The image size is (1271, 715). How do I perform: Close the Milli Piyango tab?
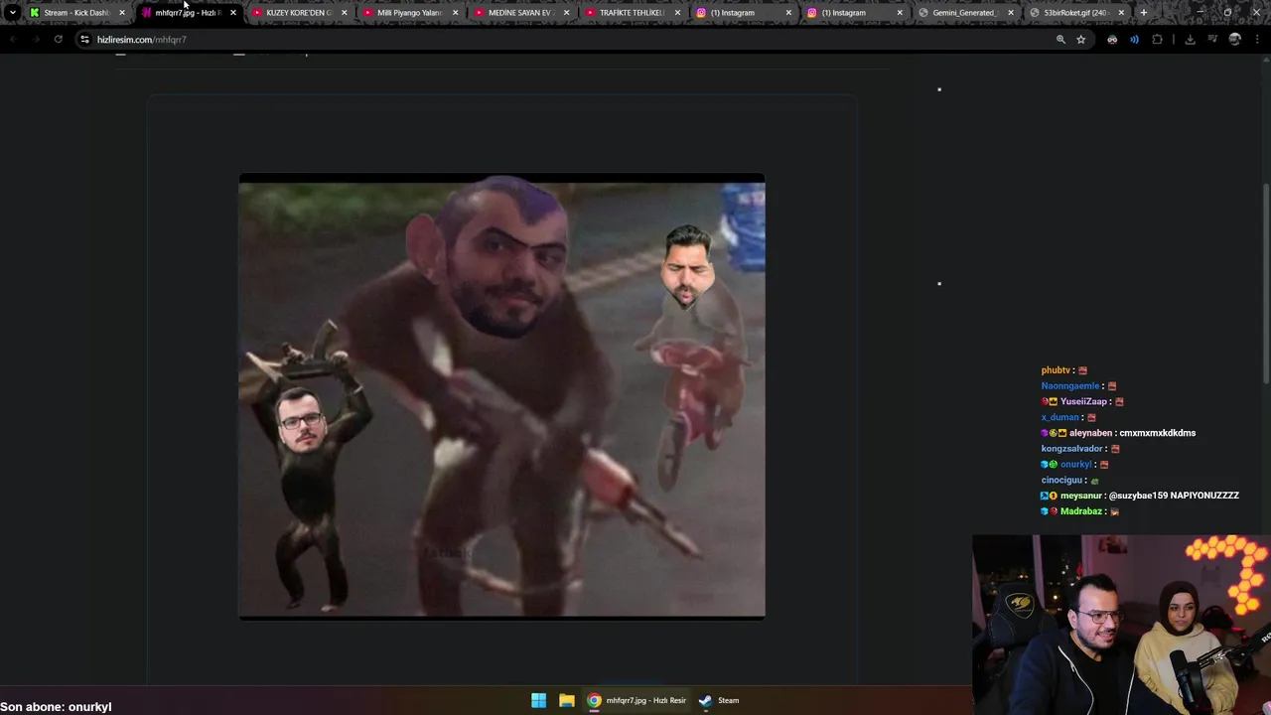pyautogui.click(x=456, y=13)
